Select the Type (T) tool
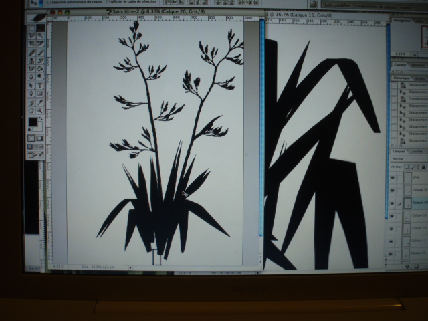This screenshot has width=428, height=321. click(x=40, y=86)
